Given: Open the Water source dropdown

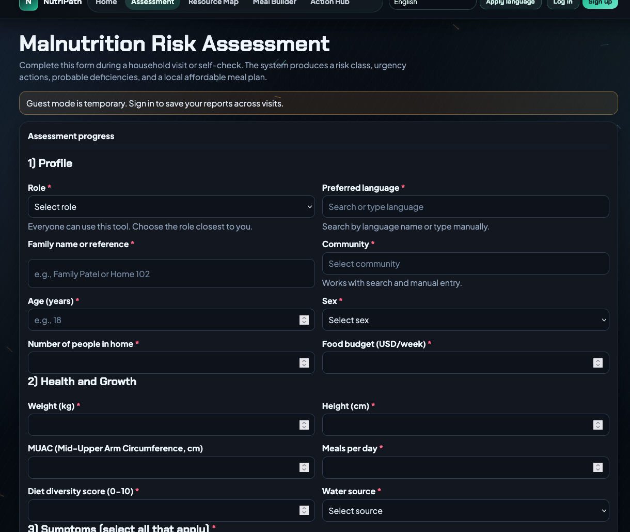Looking at the screenshot, I should [x=465, y=511].
